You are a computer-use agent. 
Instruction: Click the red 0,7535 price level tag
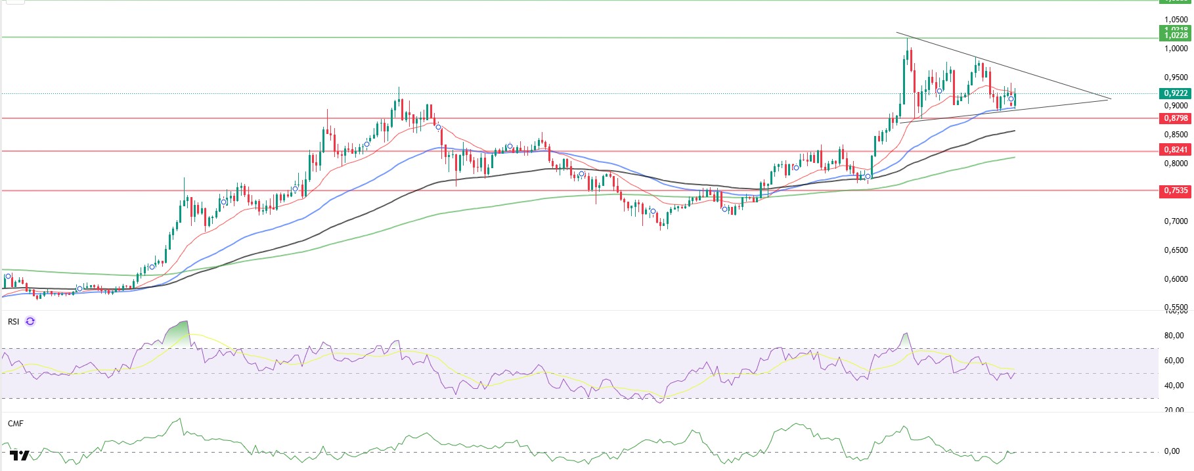tap(1176, 191)
